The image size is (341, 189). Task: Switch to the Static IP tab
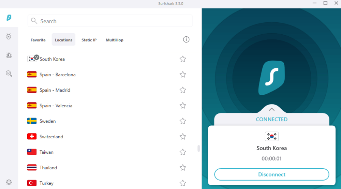(x=89, y=40)
